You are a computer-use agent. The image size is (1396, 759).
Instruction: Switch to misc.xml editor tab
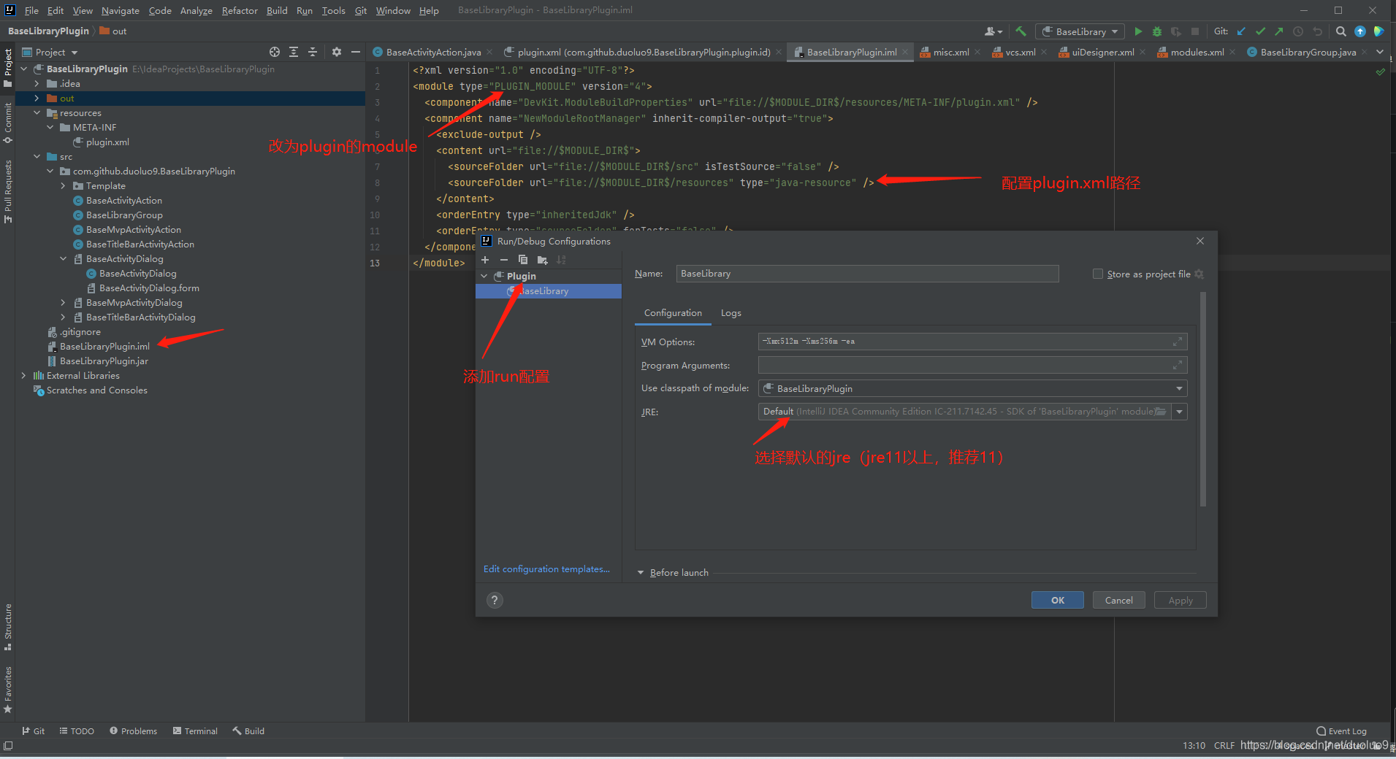click(950, 52)
